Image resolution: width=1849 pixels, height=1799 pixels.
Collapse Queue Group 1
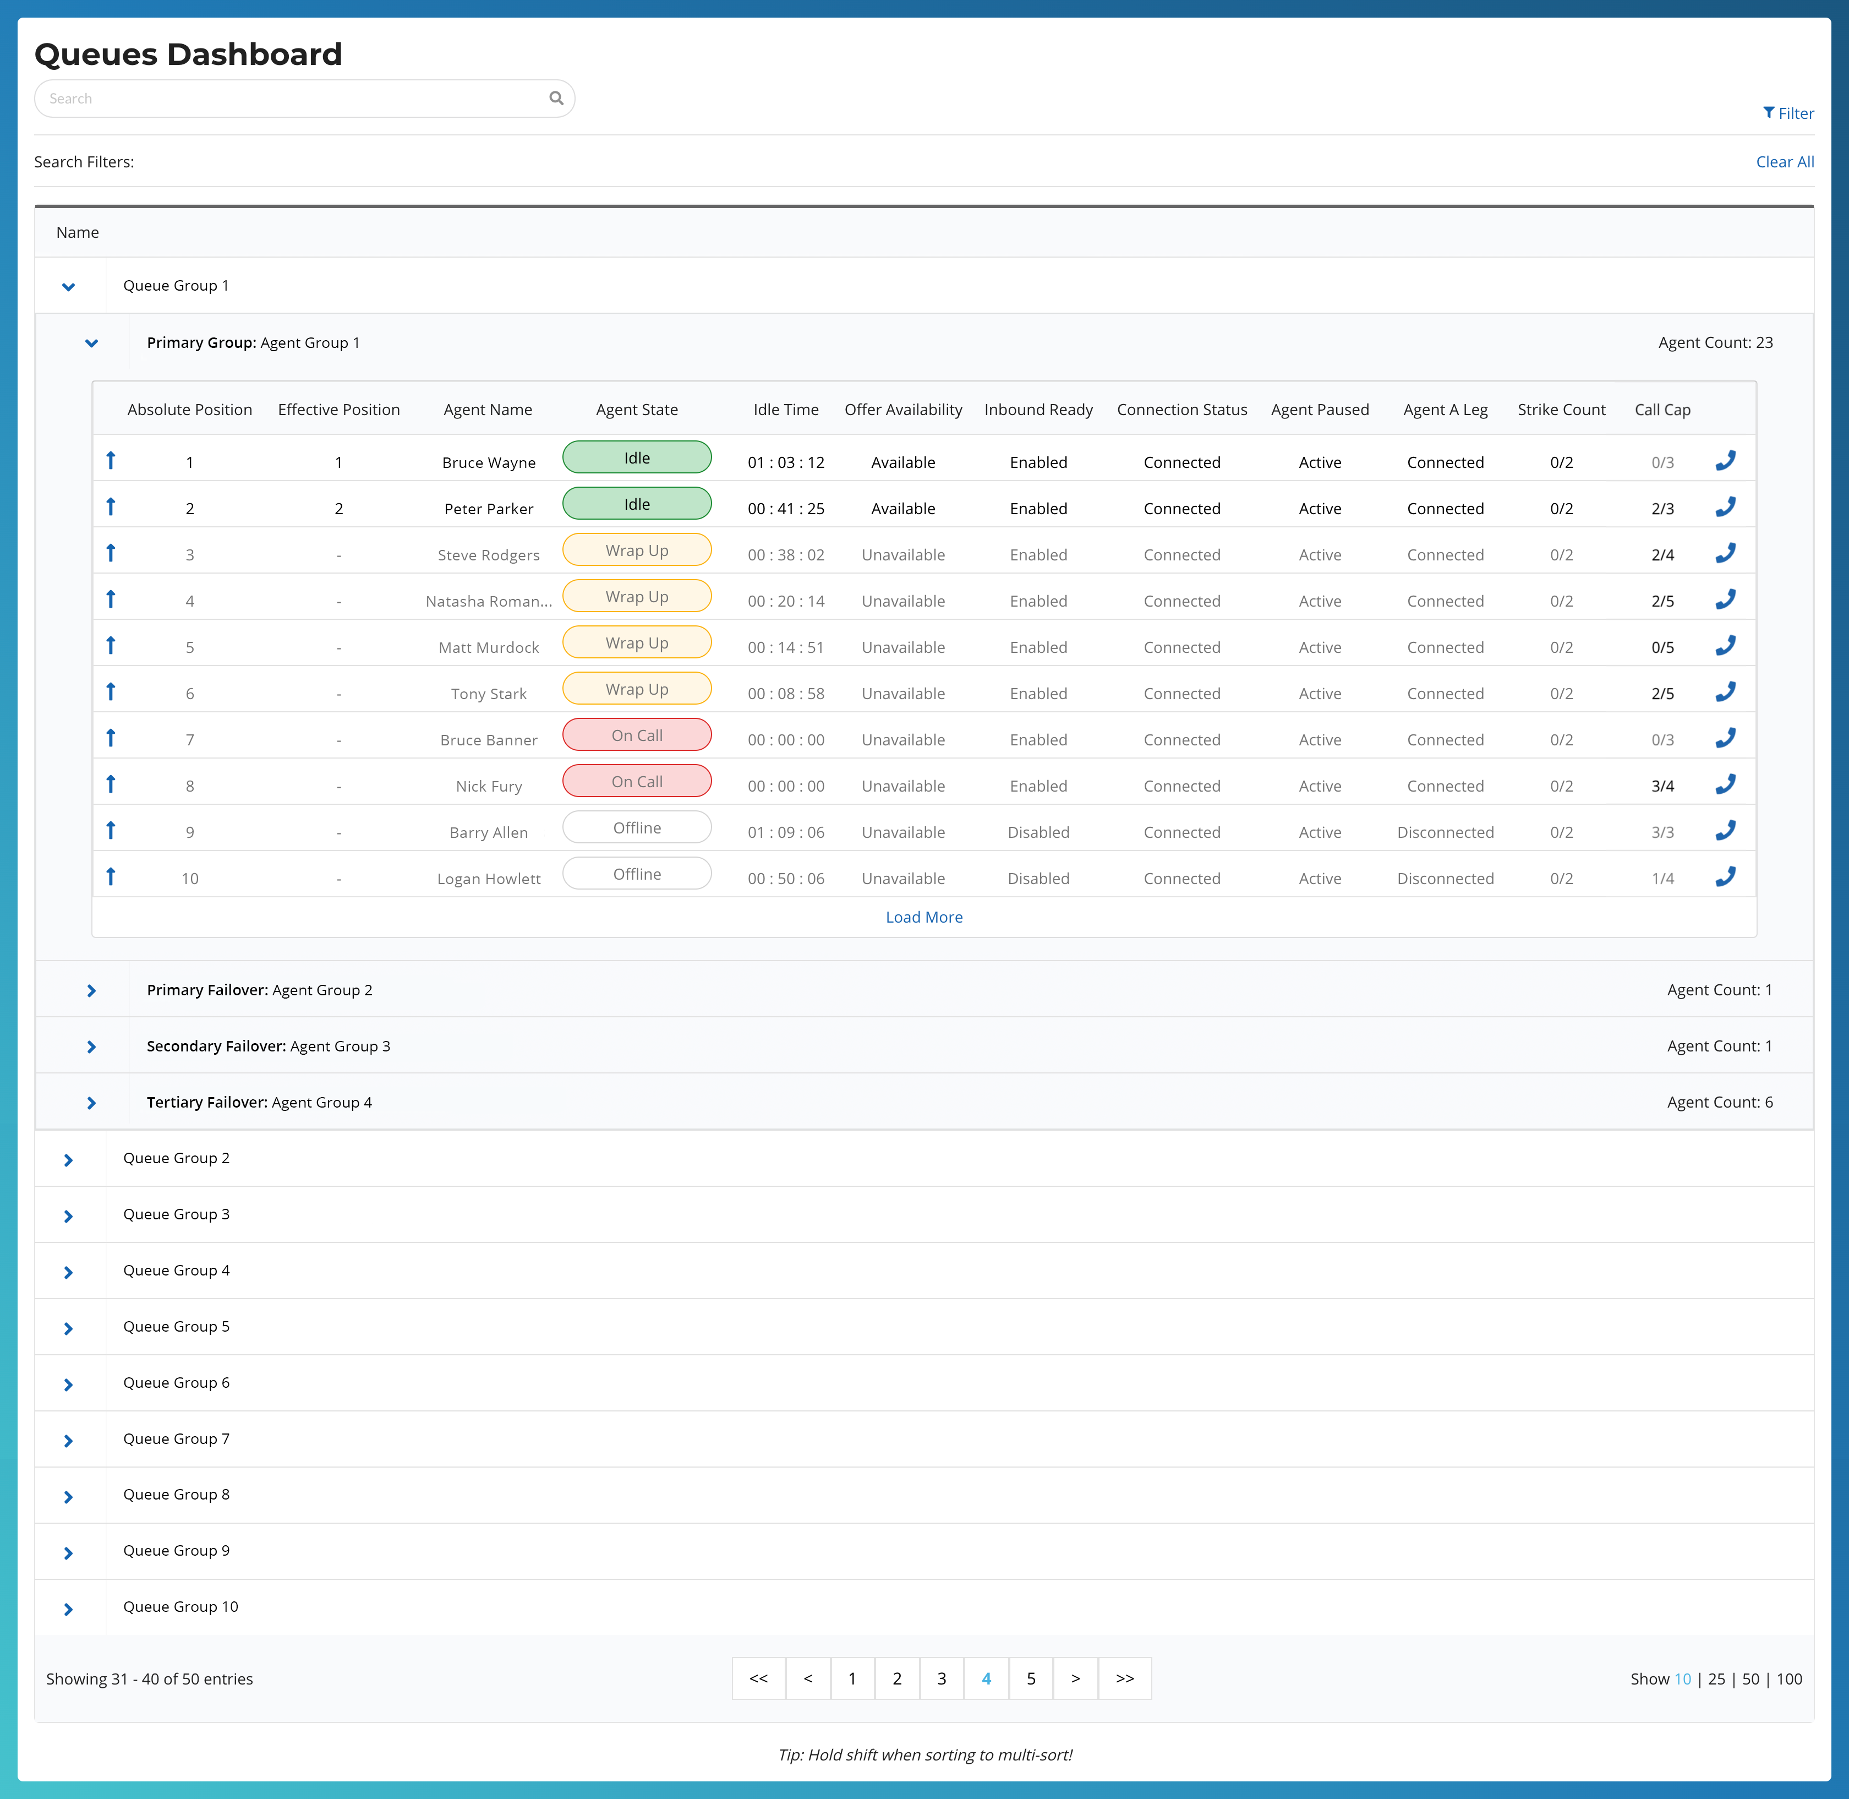[68, 286]
